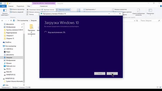Screen dimensions: 162x91
Task: Select OneDrive in navigation pane
Action: pyautogui.click(x=8, y=42)
